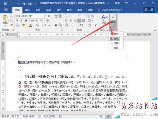
Task: Choose Select (选择) from Editing menu
Action: tap(115, 43)
